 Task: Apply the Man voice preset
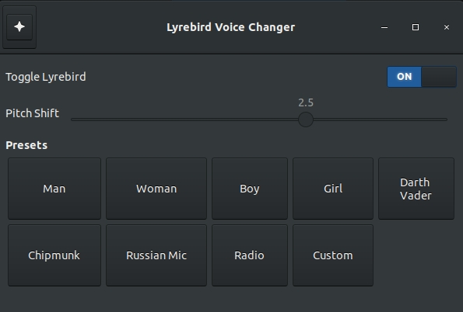click(54, 189)
